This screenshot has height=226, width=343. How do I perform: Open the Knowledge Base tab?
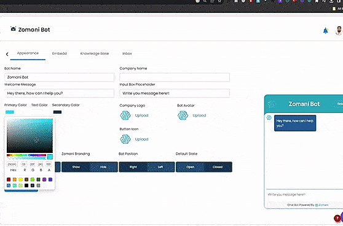pos(95,53)
